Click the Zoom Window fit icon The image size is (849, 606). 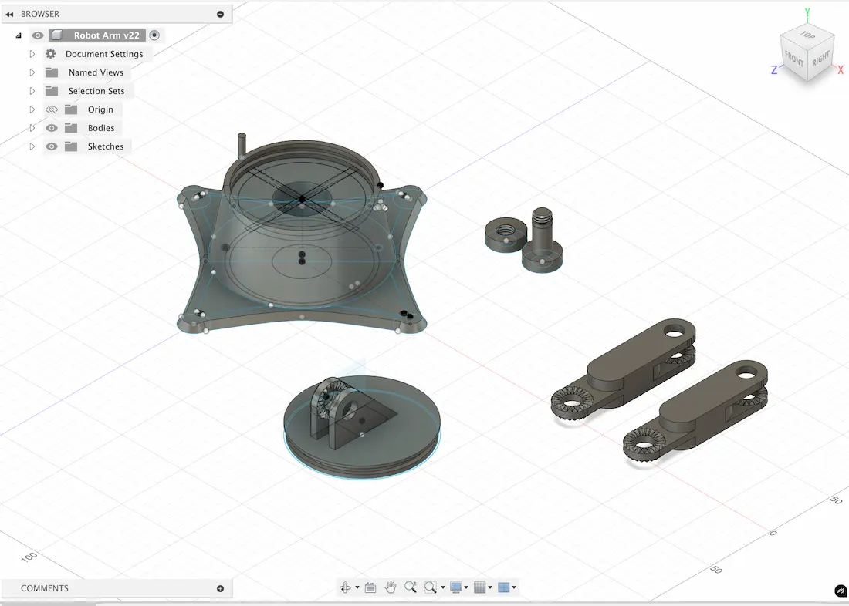[x=430, y=587]
